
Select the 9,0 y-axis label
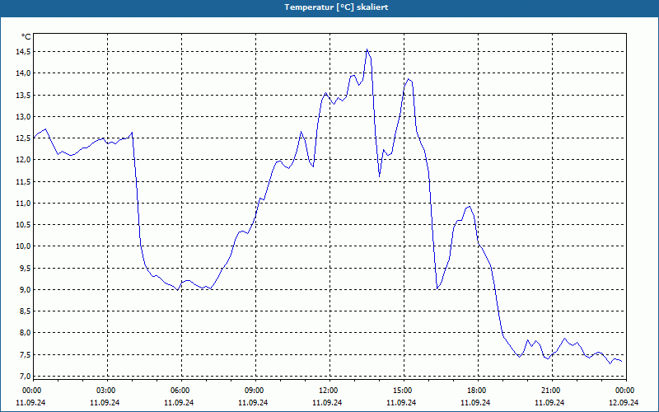[x=25, y=290]
